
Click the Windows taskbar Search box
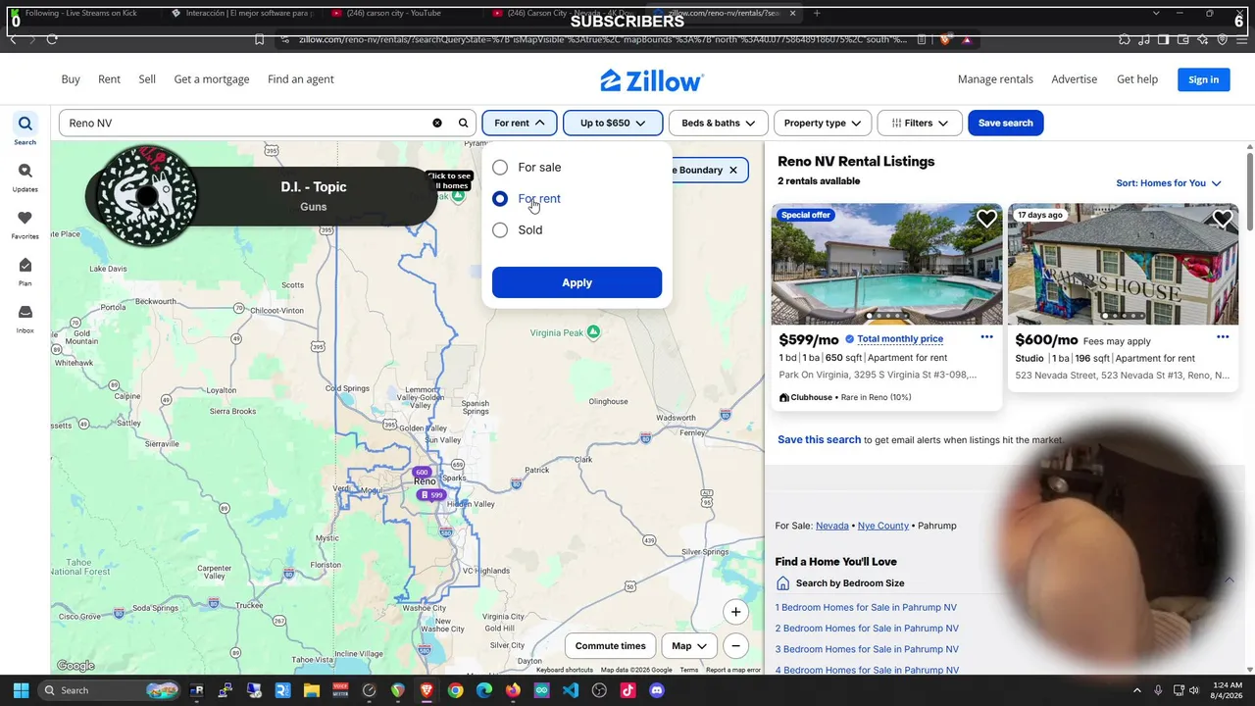(x=110, y=690)
